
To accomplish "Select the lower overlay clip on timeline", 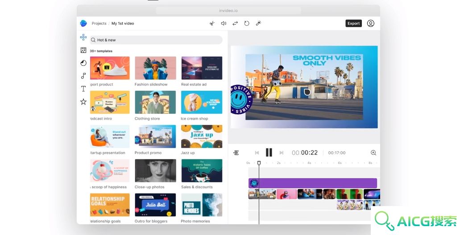I will point(350,205).
